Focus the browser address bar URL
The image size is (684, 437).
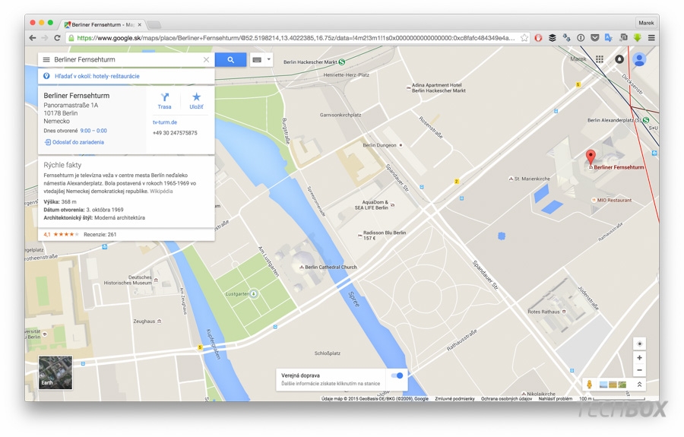point(296,38)
